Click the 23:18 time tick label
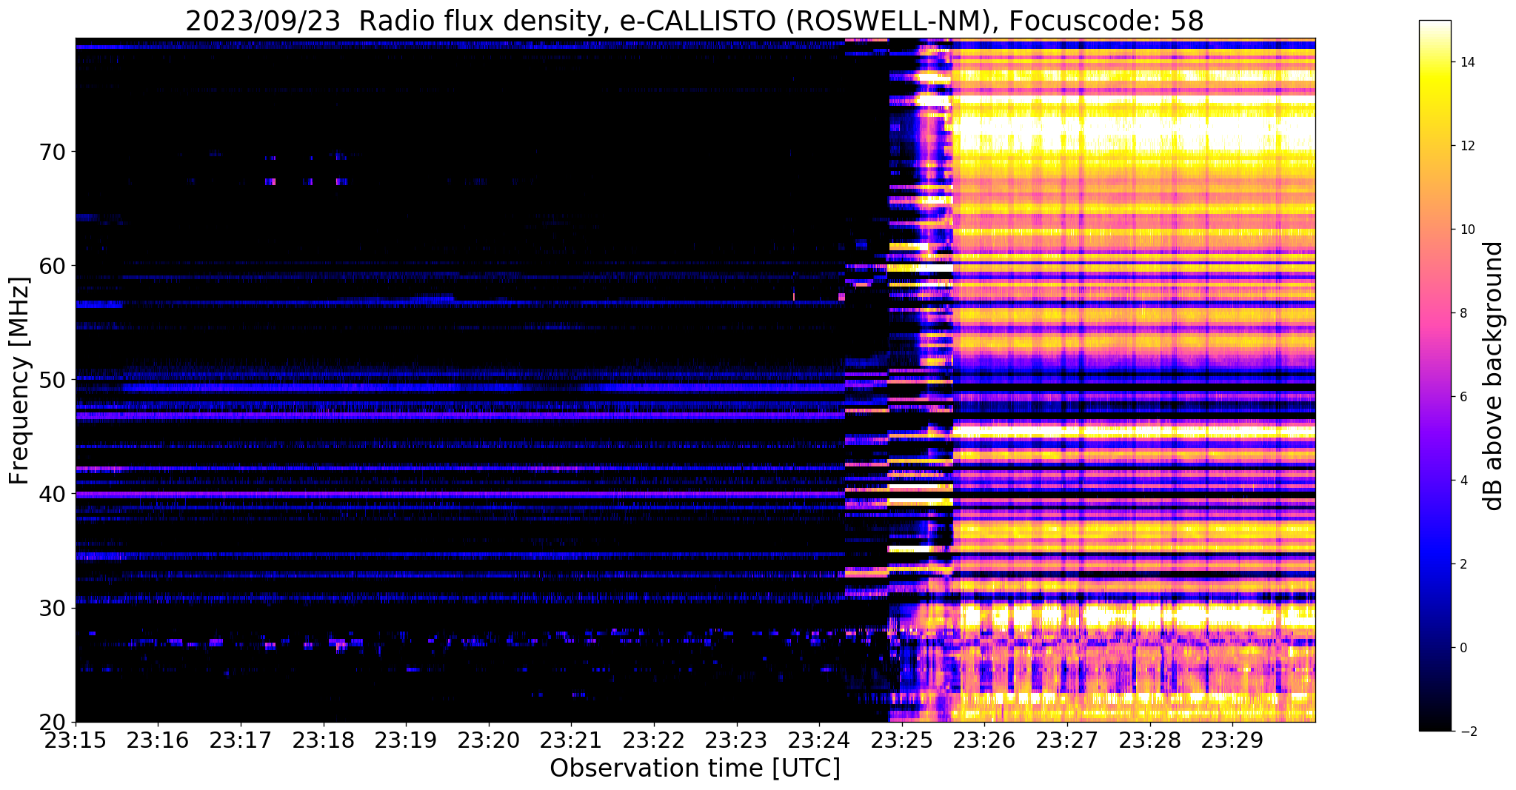Viewport: 1516px width, 790px height. [x=324, y=740]
